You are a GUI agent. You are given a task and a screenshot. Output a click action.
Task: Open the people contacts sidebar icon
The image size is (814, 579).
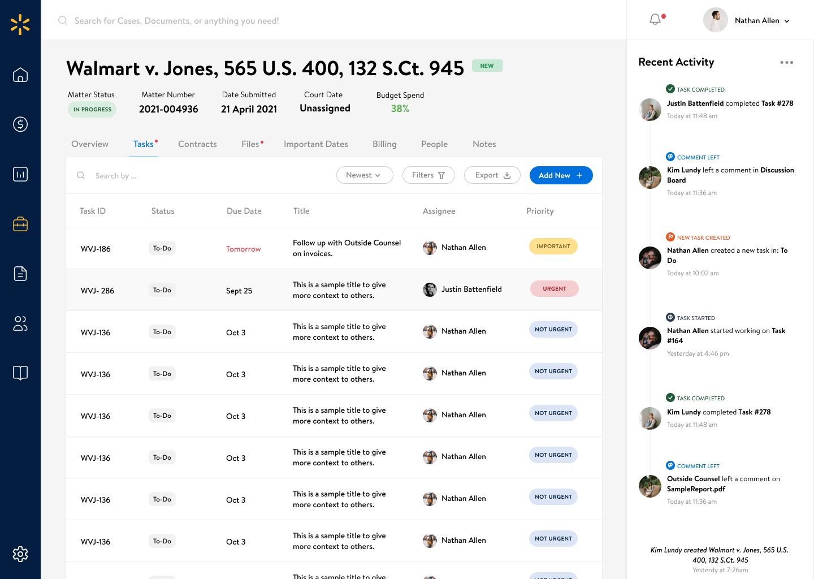[x=20, y=323]
